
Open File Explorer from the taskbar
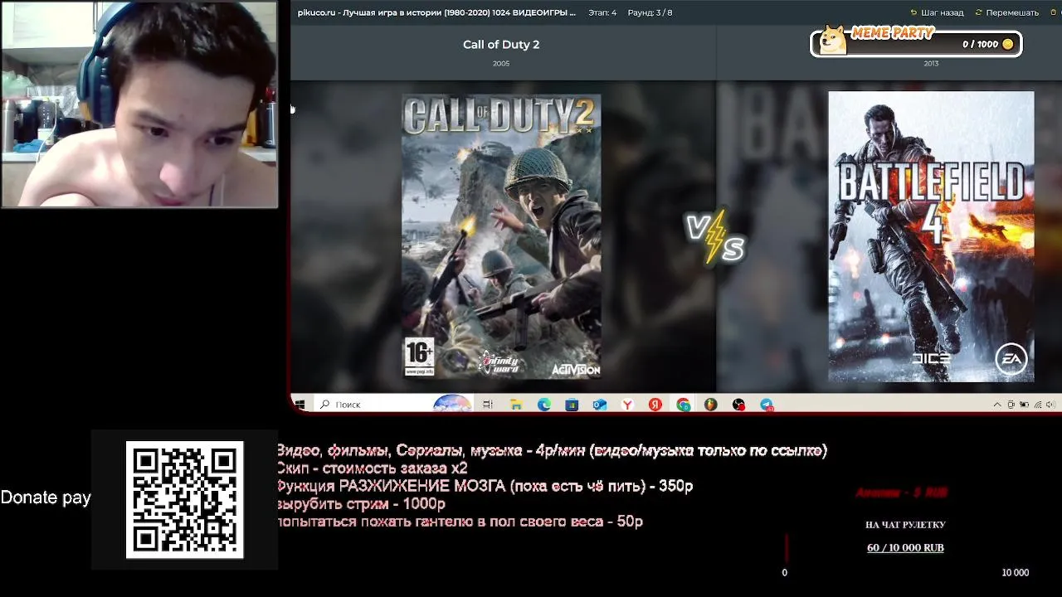point(516,405)
